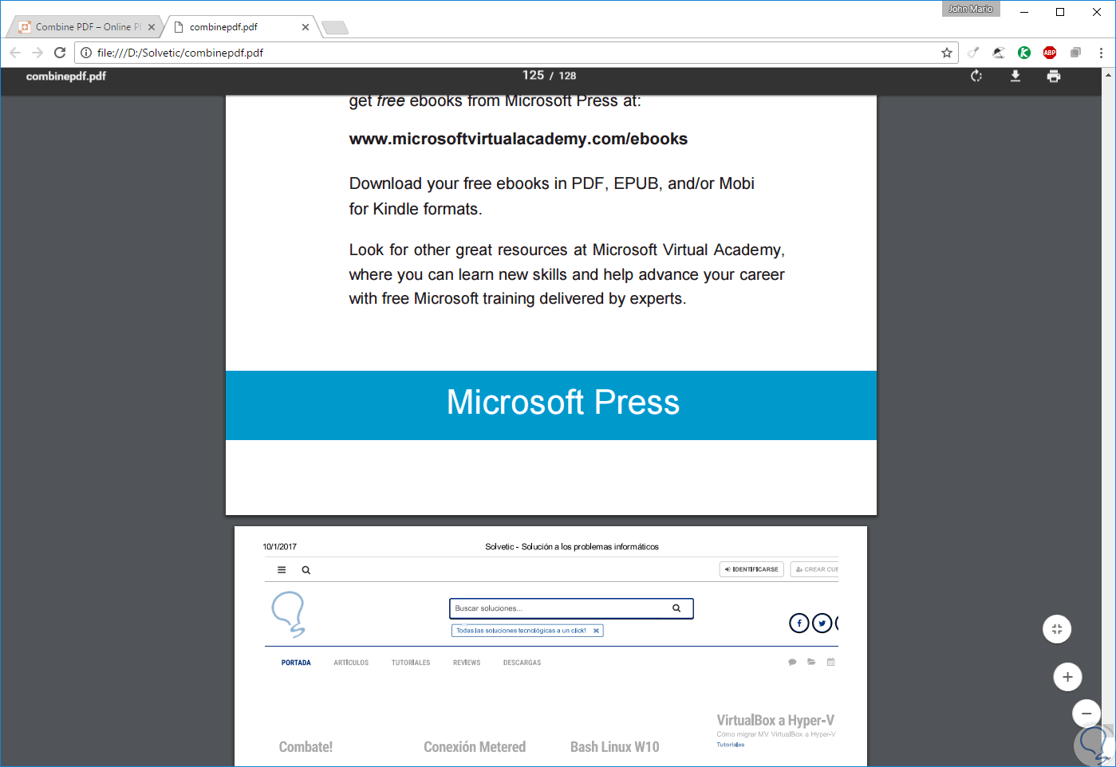Click the fit to page button
The width and height of the screenshot is (1116, 767).
point(1057,629)
